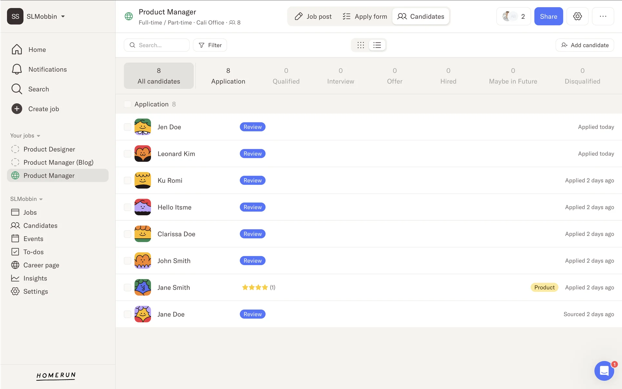This screenshot has height=389, width=622.
Task: Click the Notifications bell icon
Action: pos(17,69)
